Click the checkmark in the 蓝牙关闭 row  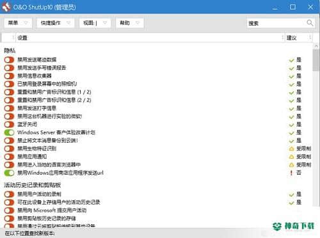click(x=291, y=125)
